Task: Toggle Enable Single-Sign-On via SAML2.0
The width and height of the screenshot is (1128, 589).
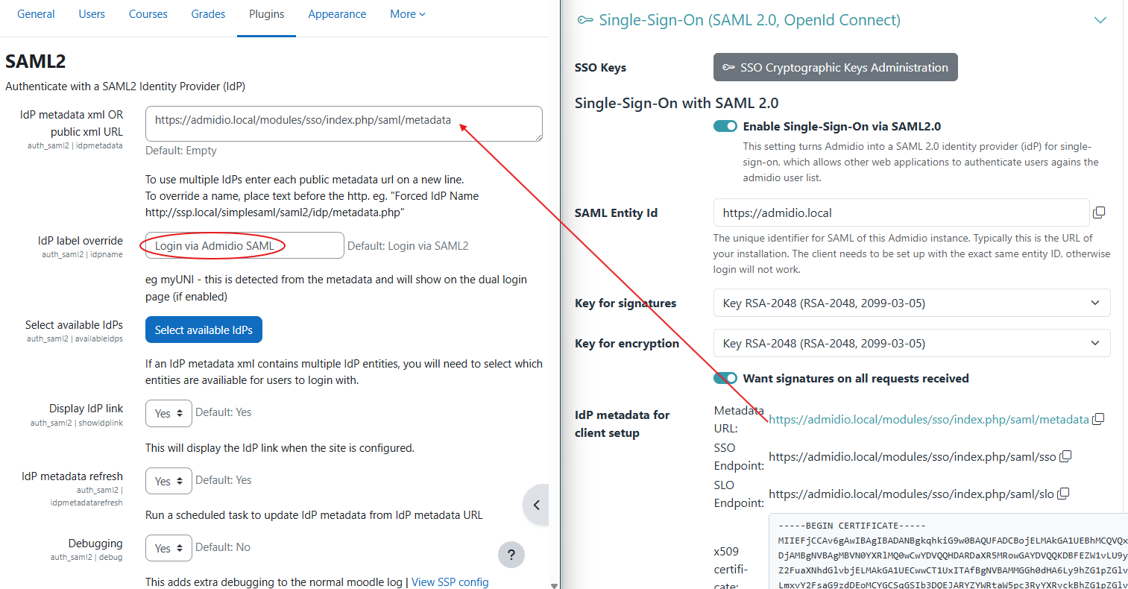Action: [725, 126]
